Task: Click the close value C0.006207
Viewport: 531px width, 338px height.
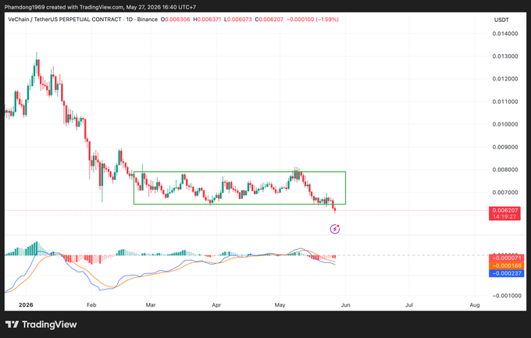Action: point(269,20)
